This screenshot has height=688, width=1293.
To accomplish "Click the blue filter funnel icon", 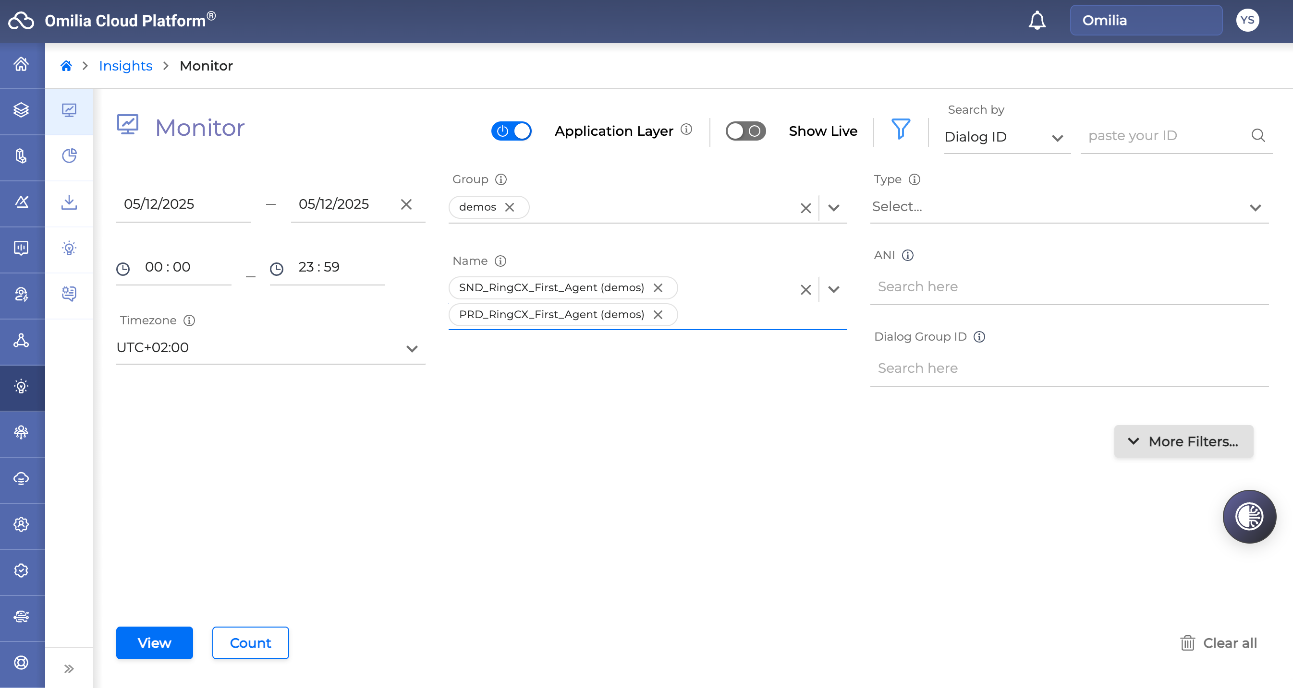I will [x=901, y=130].
